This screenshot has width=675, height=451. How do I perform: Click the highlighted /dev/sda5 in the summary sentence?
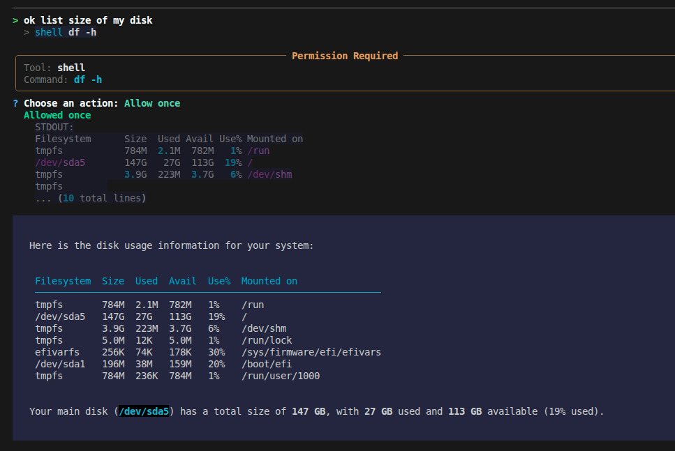pyautogui.click(x=144, y=411)
